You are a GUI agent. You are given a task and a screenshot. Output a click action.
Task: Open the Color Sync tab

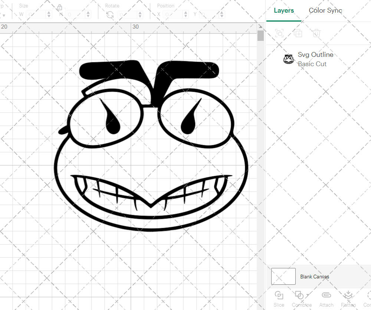[x=325, y=10]
